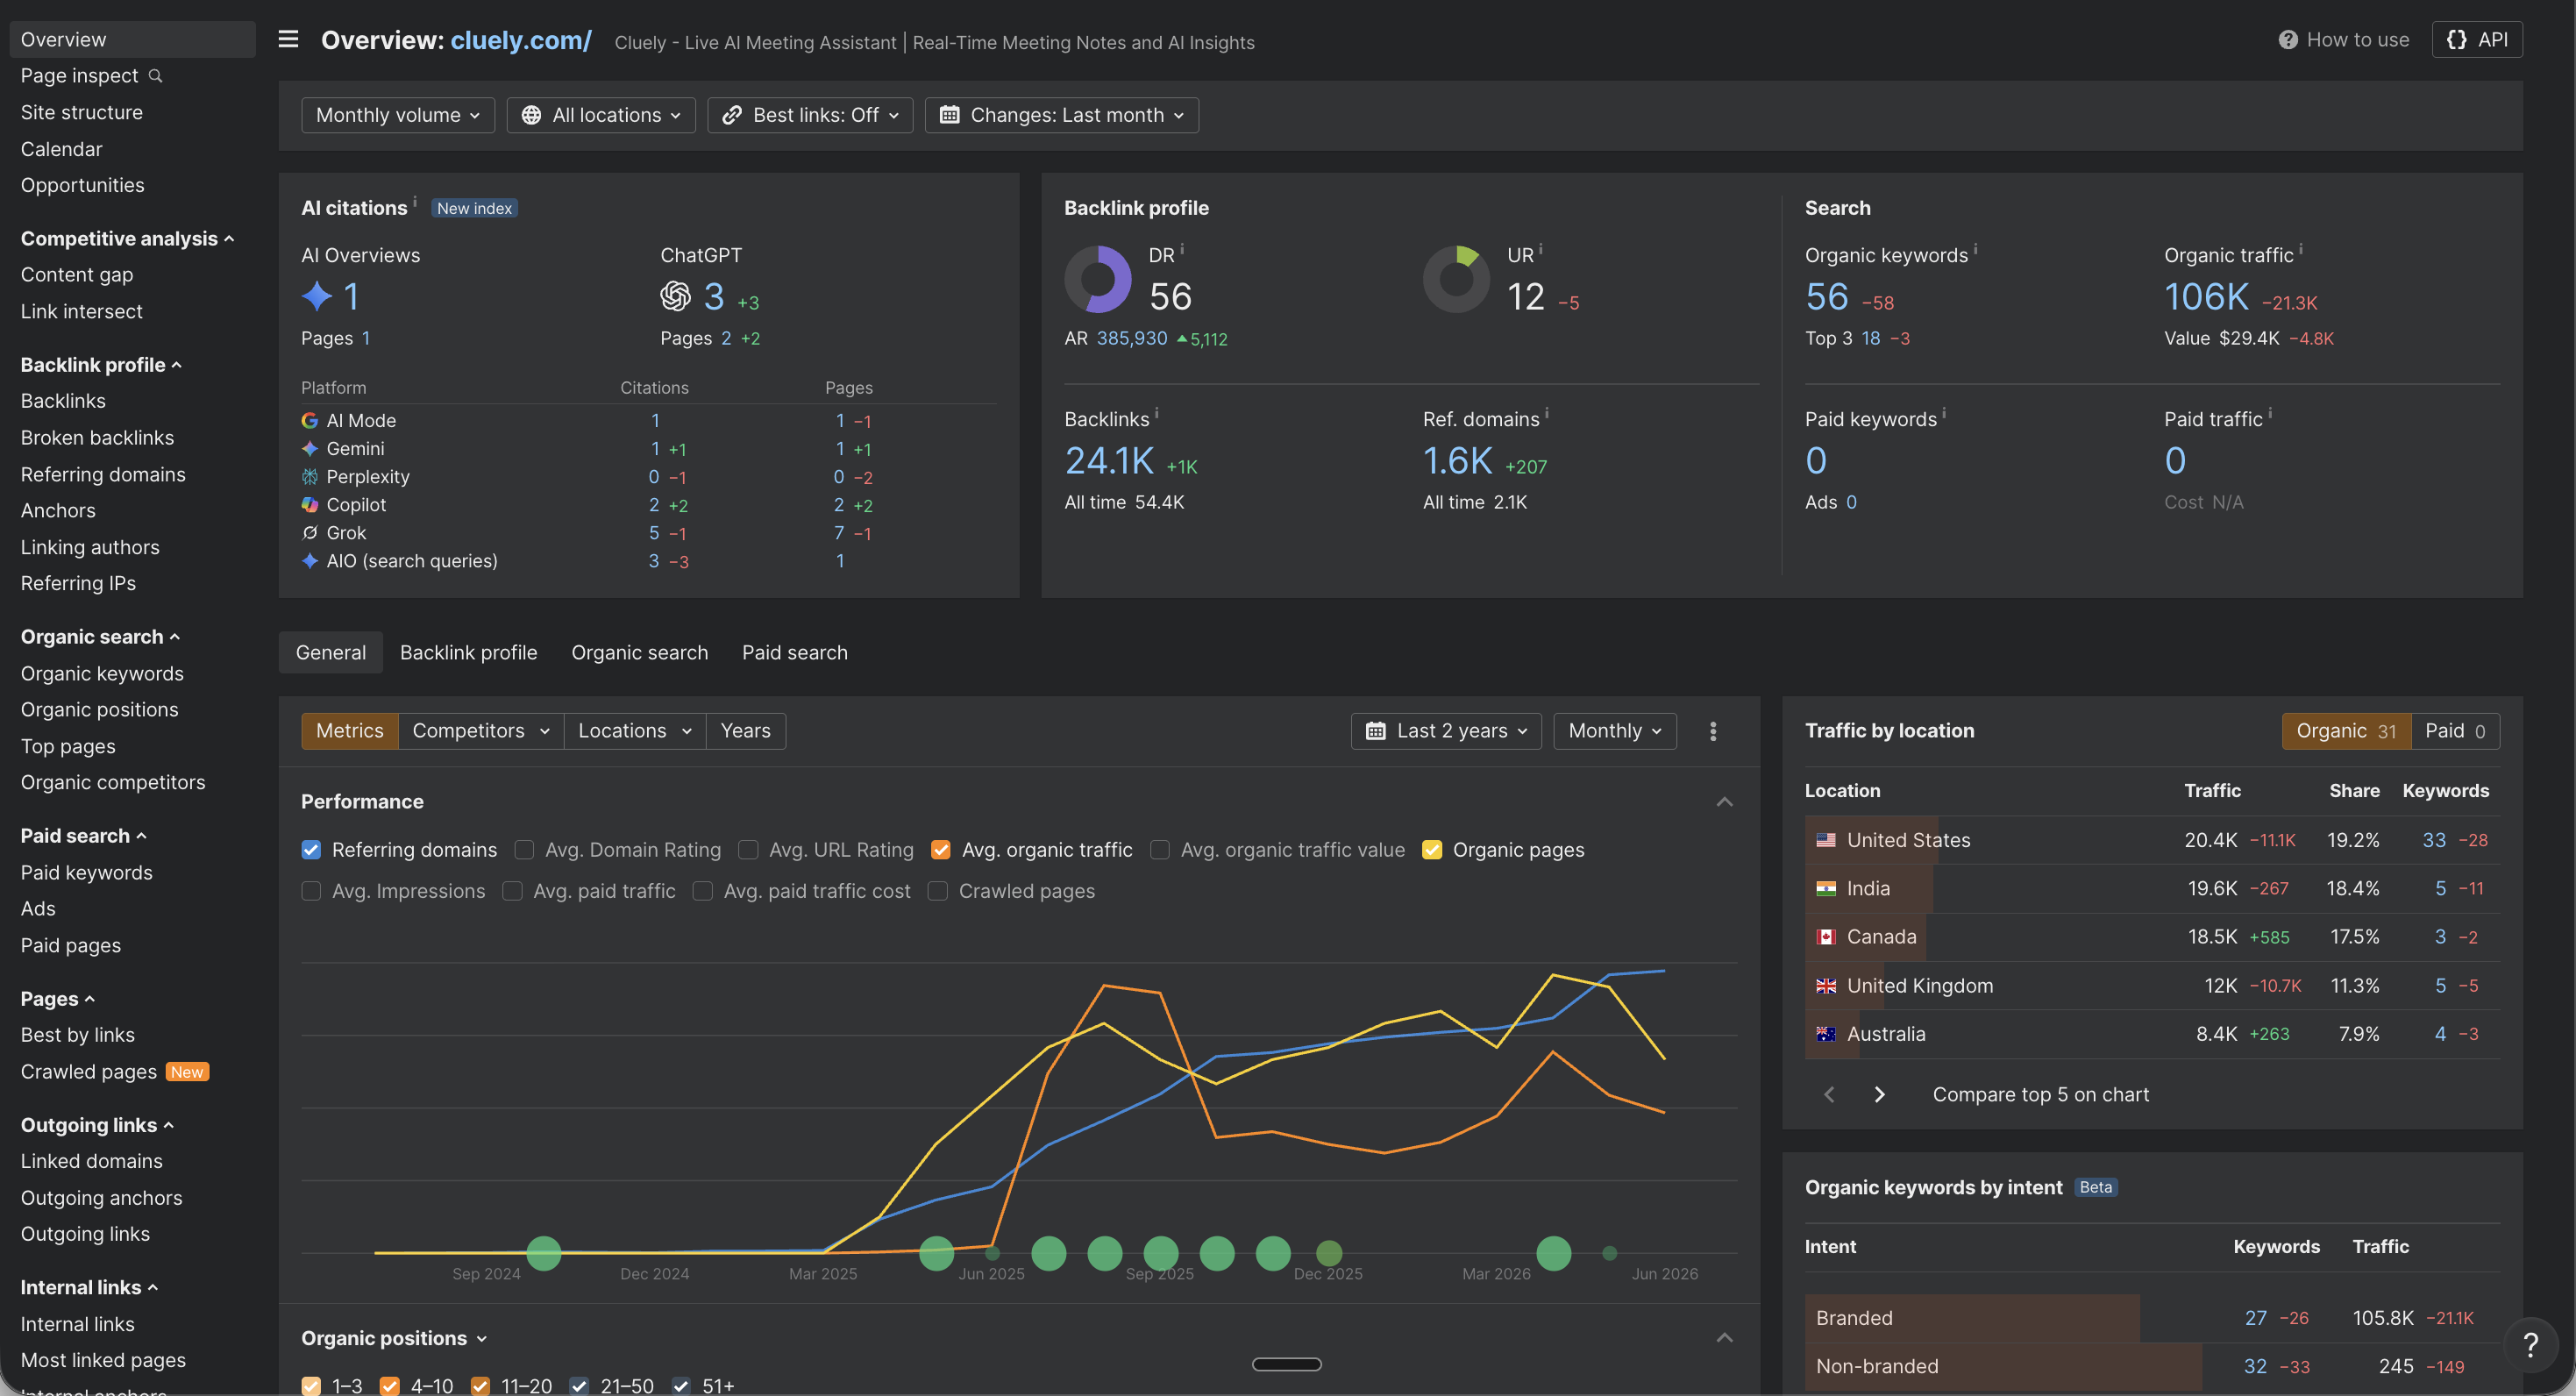The image size is (2576, 1396).
Task: Toggle the hamburger sidebar menu icon
Action: [x=288, y=40]
